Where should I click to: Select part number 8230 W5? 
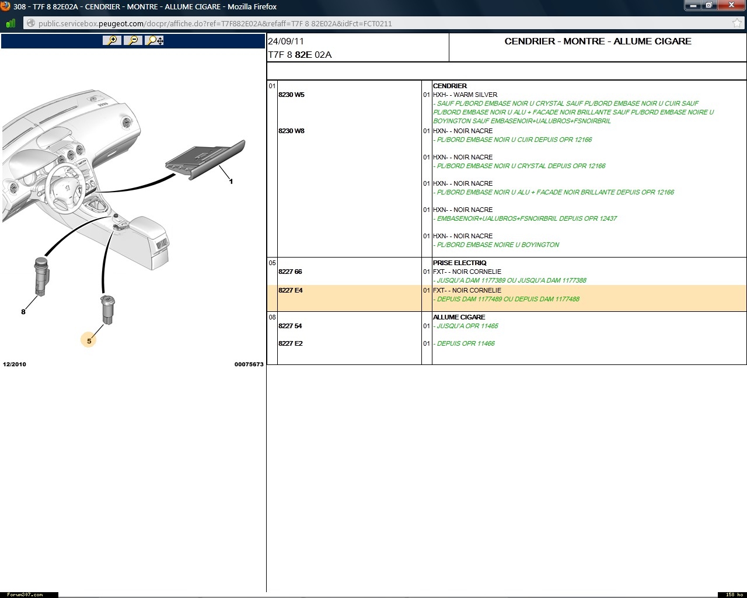[291, 95]
